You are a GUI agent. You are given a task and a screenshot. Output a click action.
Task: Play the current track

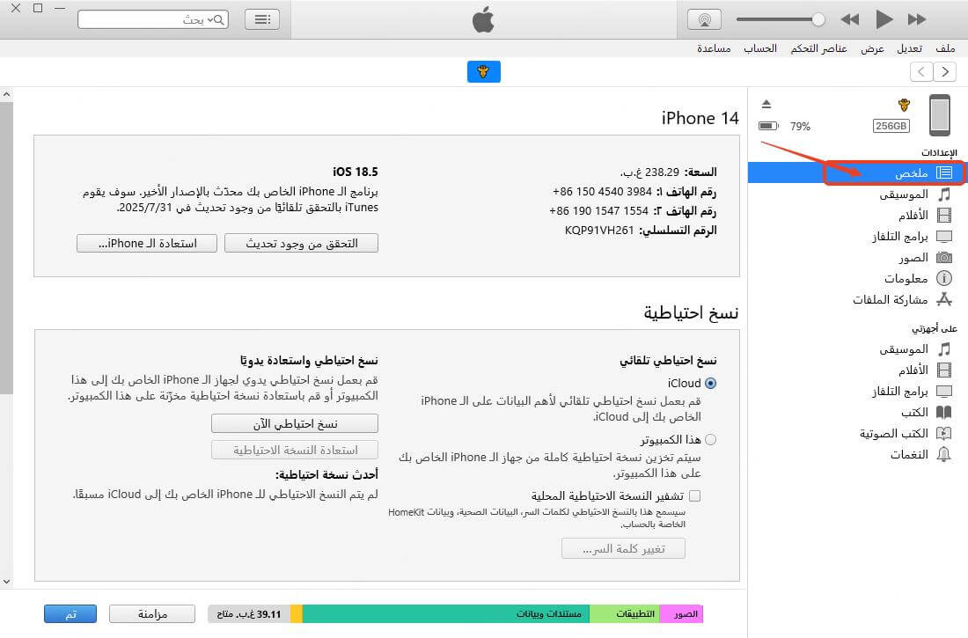pyautogui.click(x=884, y=19)
